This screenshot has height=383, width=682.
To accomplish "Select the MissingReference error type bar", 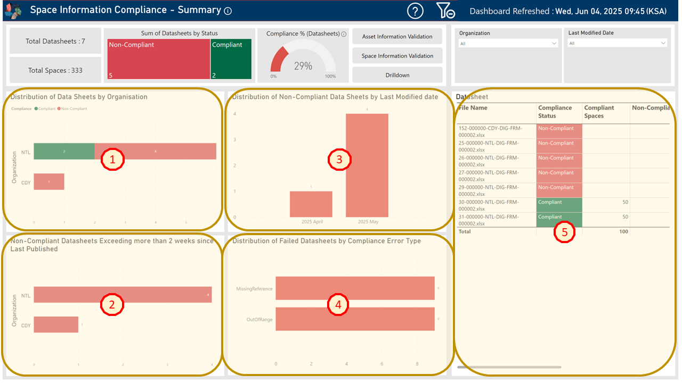I will pos(355,289).
